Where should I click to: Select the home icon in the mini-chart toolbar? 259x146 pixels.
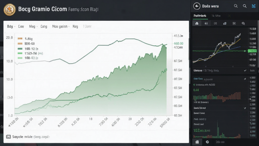[x=197, y=23]
